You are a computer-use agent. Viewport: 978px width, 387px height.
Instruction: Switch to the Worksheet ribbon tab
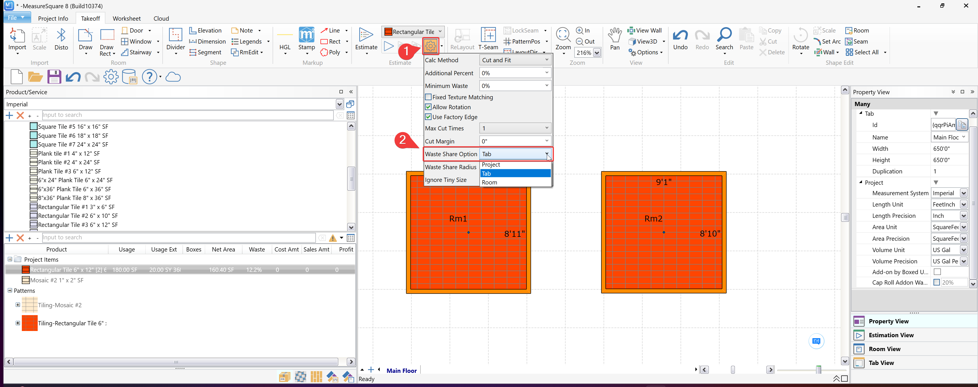click(x=126, y=18)
